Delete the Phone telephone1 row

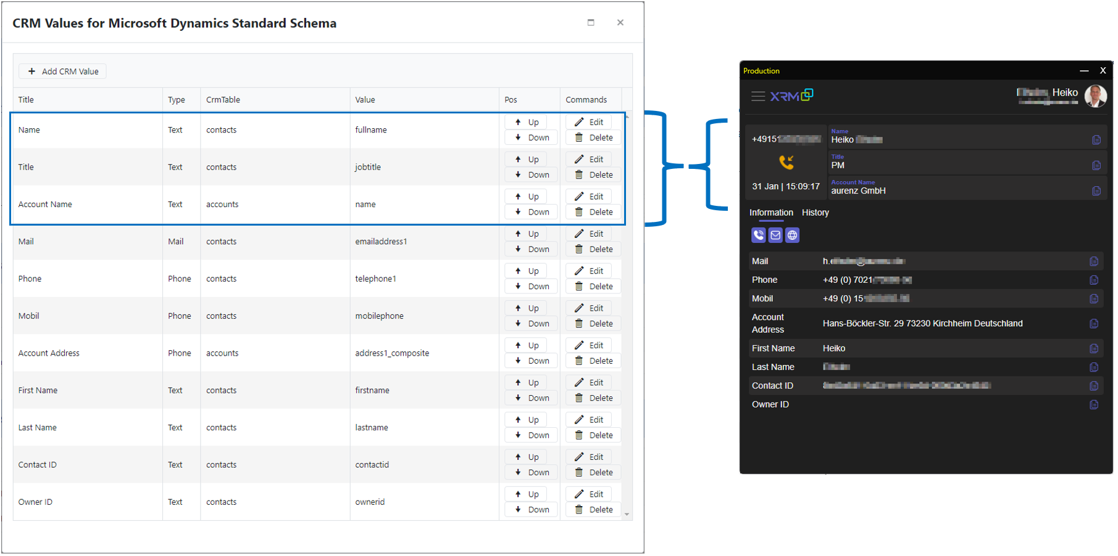click(x=593, y=287)
